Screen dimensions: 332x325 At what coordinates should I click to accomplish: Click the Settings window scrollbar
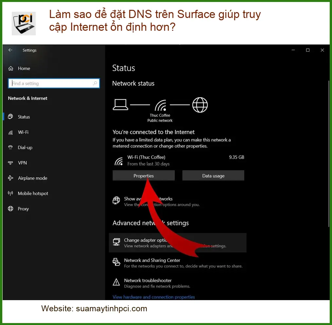(x=329, y=153)
